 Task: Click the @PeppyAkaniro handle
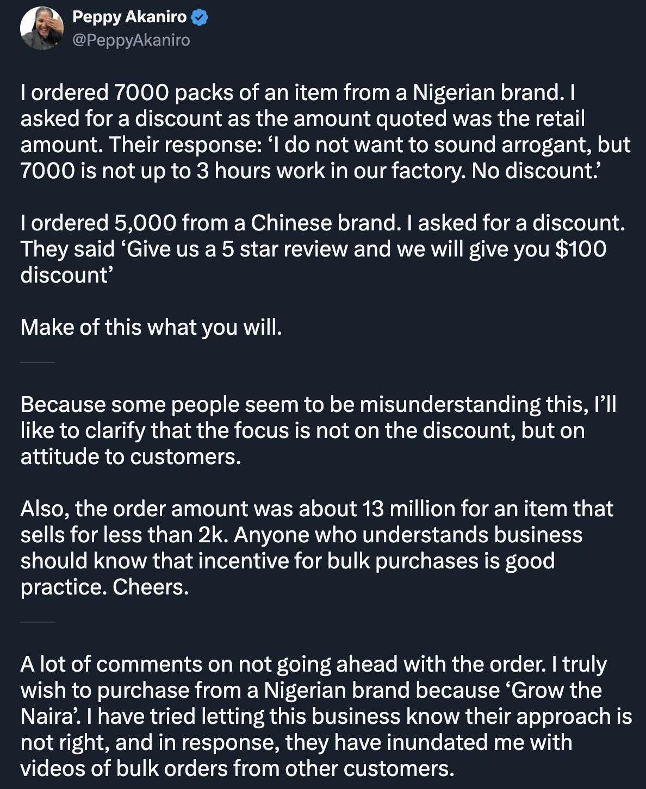pyautogui.click(x=131, y=40)
